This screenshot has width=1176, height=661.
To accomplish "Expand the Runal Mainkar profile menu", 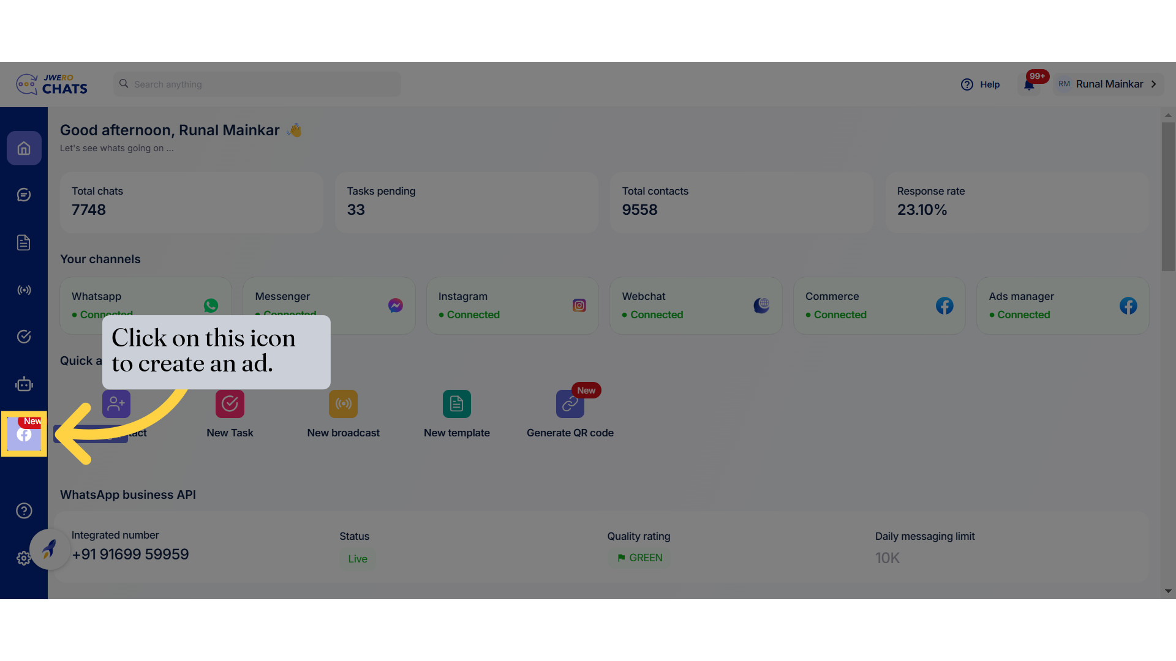I will [1109, 84].
